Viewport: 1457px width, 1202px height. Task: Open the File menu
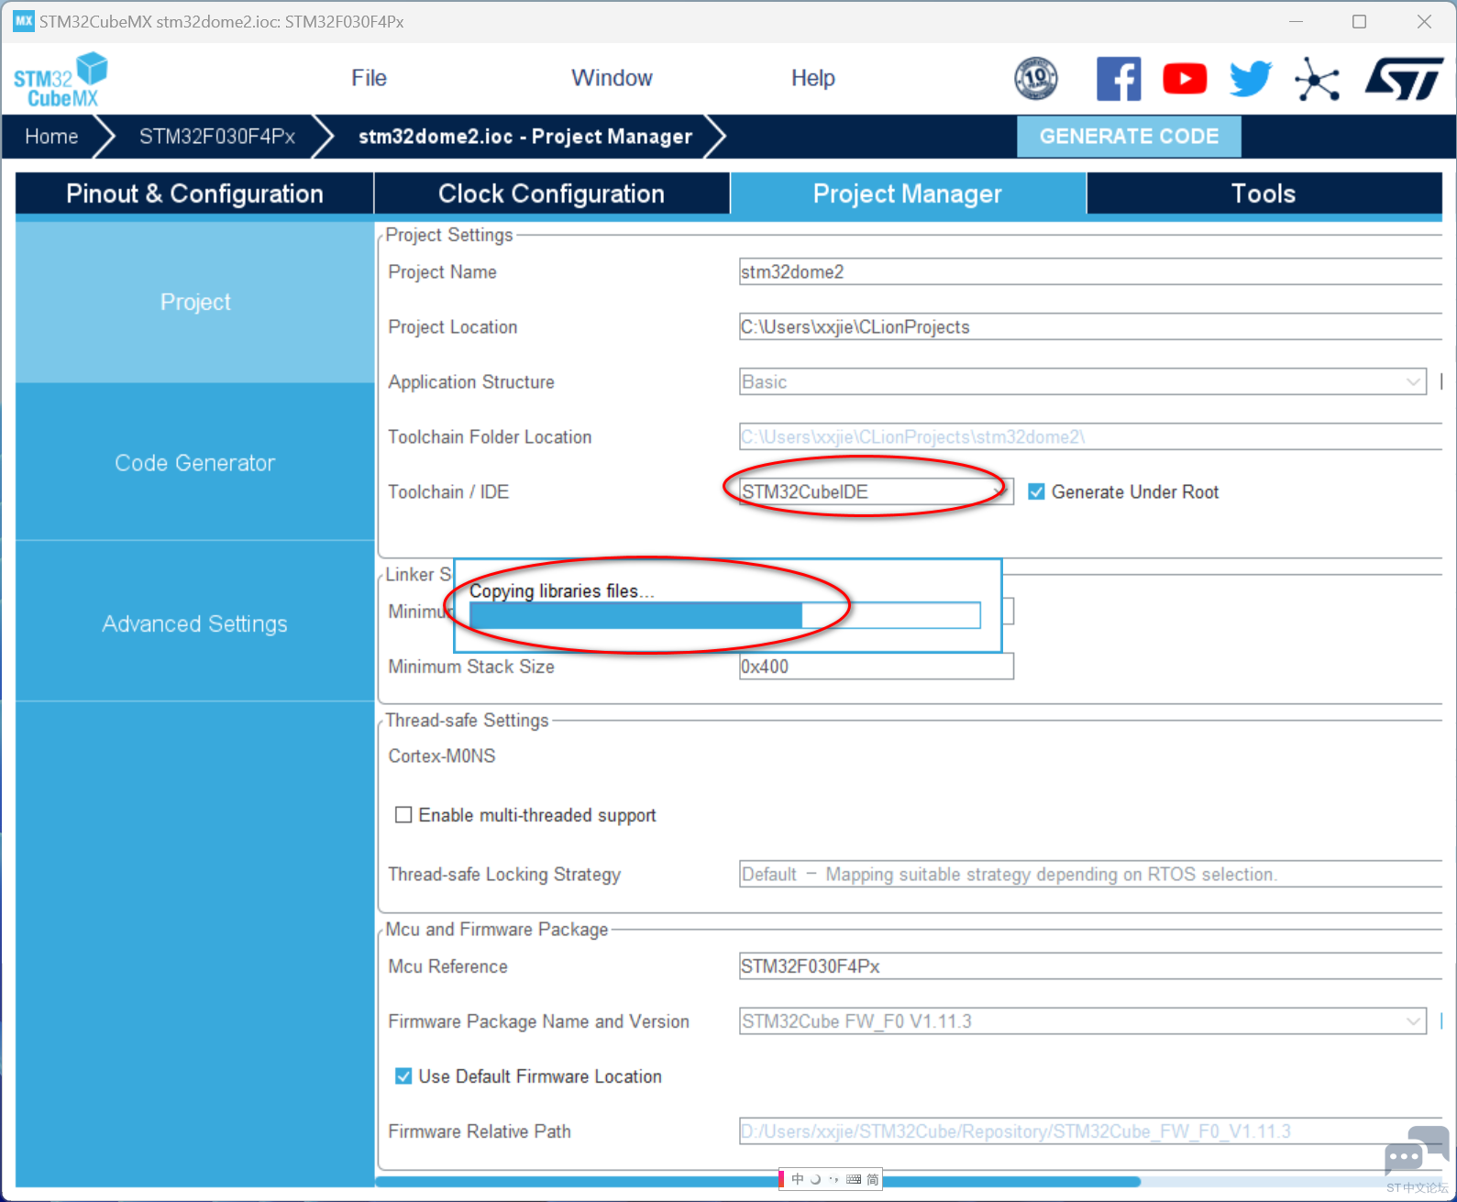click(369, 78)
